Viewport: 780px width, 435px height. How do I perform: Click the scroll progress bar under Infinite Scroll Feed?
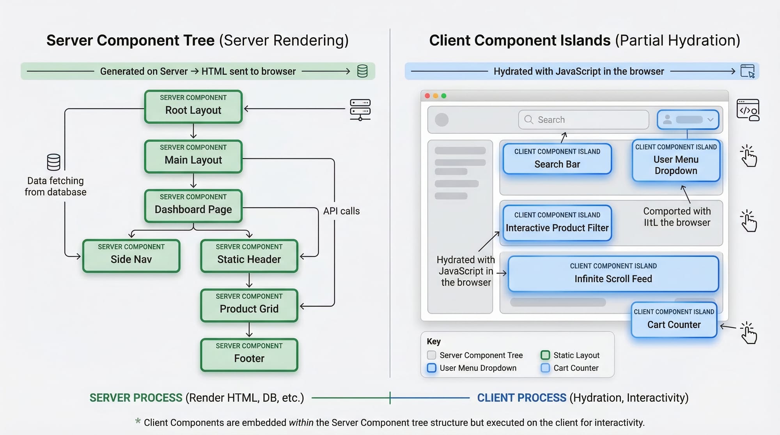557,301
